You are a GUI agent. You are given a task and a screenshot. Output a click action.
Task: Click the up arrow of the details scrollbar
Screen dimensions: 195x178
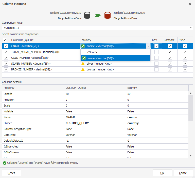(x=190, y=93)
